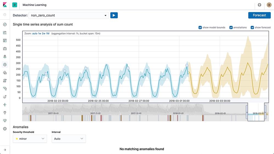Screen dimensions: 274x154
Task: Select the Machine Learning sidebar icon
Action: tap(5, 64)
